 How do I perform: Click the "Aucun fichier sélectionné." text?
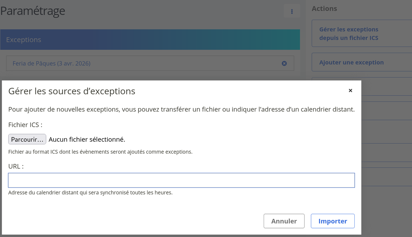coord(87,139)
